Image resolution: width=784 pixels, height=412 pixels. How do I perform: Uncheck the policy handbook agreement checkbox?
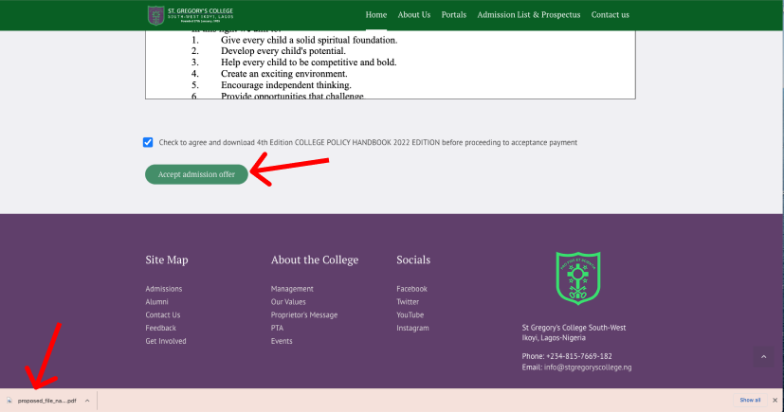148,142
